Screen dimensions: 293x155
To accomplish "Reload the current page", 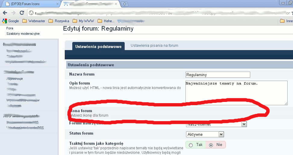I will tap(22, 13).
